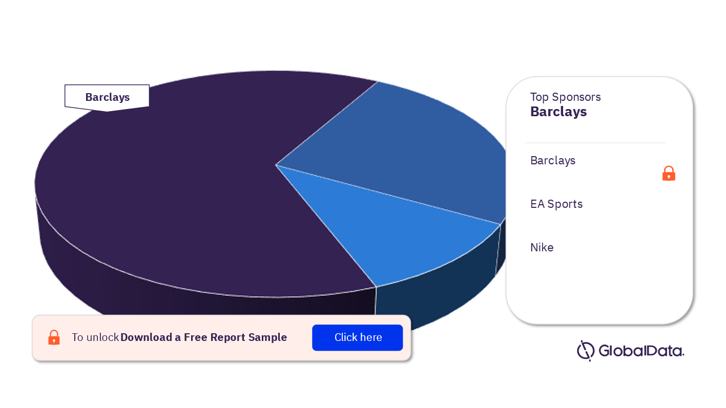Open the Download a Free Report Sample link
Screen dimensions: 726x408
pos(203,337)
